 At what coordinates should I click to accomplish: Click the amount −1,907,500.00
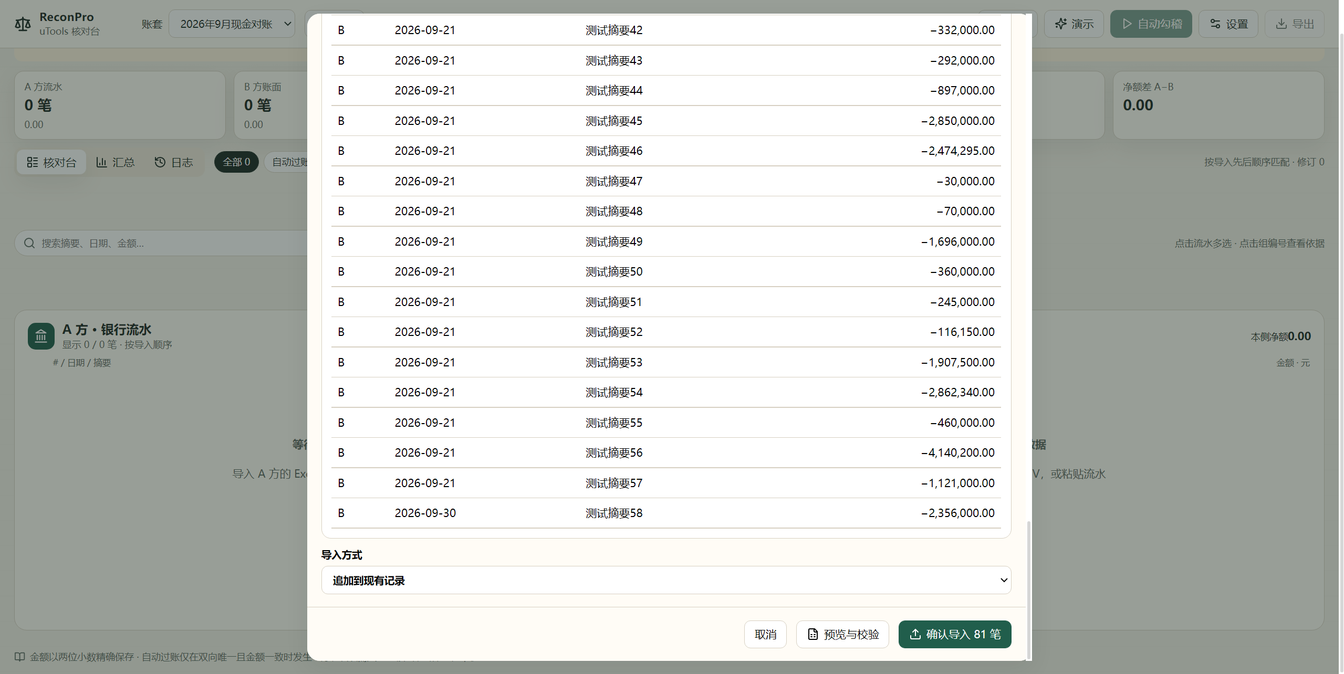coord(957,363)
